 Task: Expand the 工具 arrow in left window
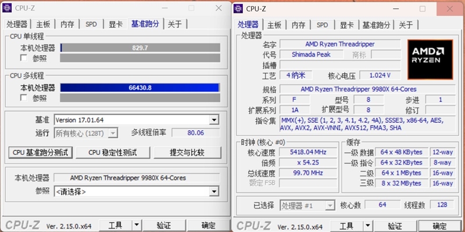pyautogui.click(x=137, y=226)
